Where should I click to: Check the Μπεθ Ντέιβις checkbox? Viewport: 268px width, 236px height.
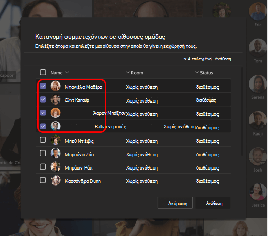(43, 140)
